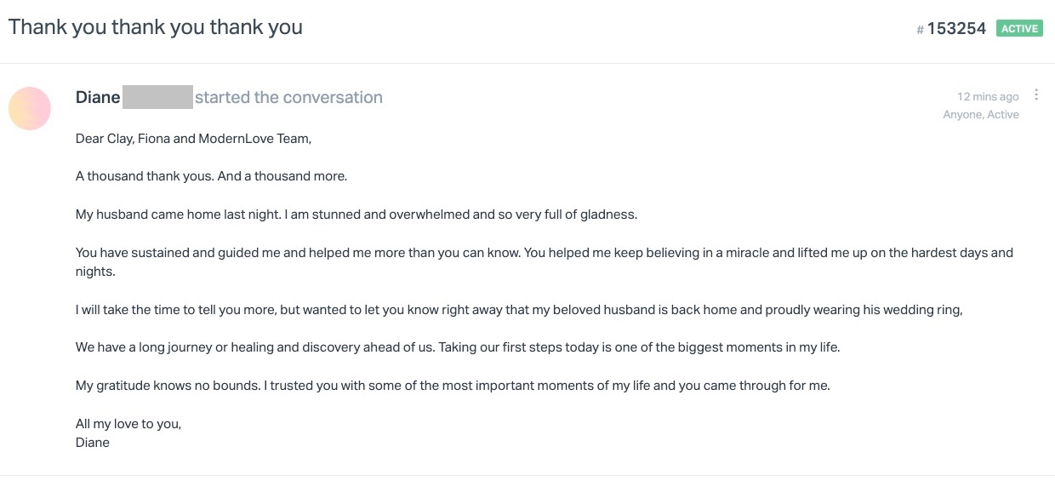Click the "You have sustained and guided me" paragraph
This screenshot has width=1055, height=504.
[x=545, y=253]
